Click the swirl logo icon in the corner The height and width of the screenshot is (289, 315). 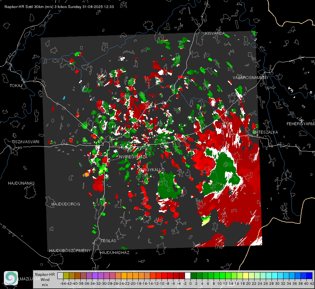(x=11, y=278)
